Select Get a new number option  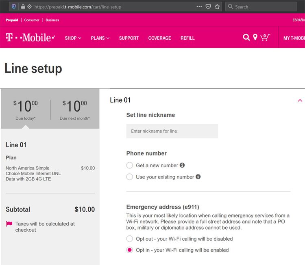tap(130, 166)
